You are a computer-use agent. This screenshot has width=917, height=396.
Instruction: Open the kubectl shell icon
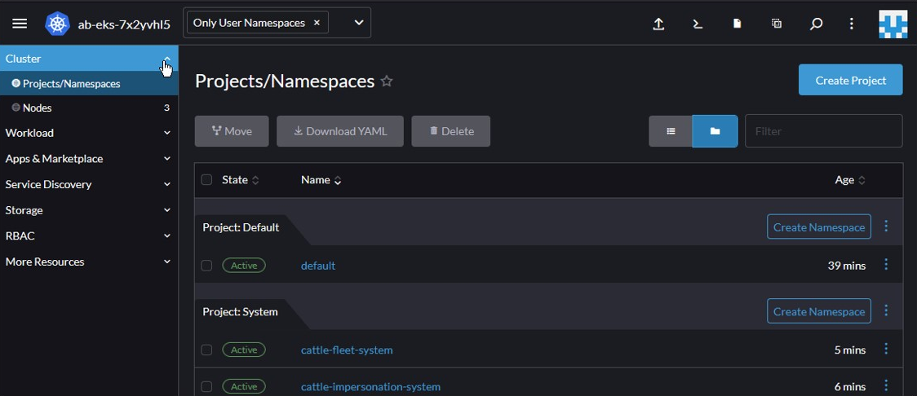coord(698,24)
